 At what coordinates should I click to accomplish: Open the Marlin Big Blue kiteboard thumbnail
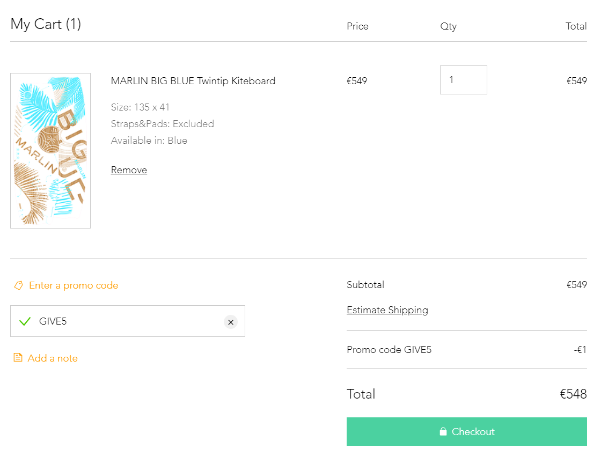[x=50, y=151]
